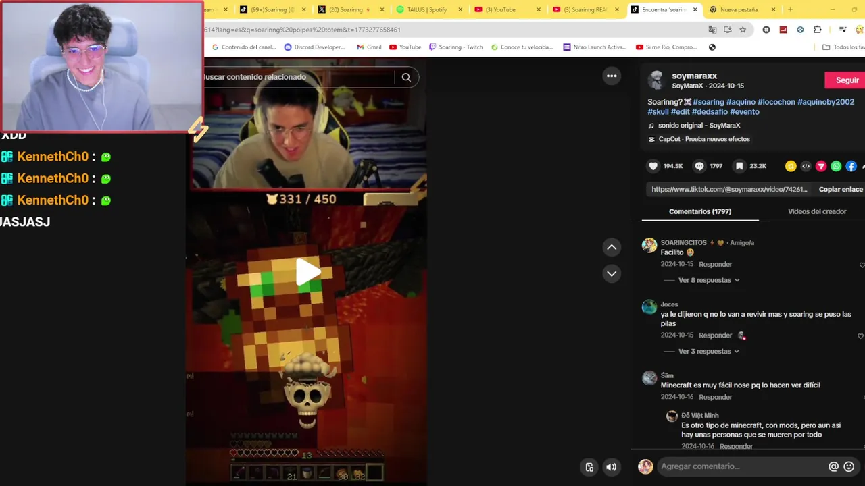Play the paused TikTok video
The image size is (865, 486).
(x=308, y=272)
